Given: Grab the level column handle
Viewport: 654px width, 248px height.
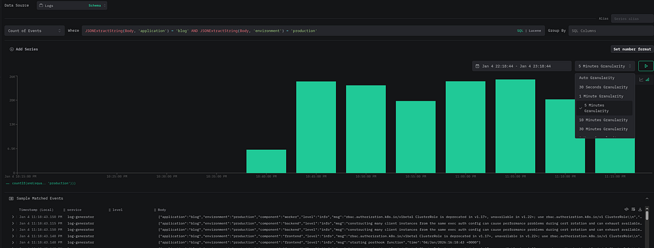Looking at the screenshot, I should (110, 210).
